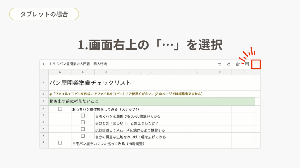Screen dimensions: 300x168
Task: Select the green 動き出す前に考えたいこと cell
Action: (x=151, y=101)
